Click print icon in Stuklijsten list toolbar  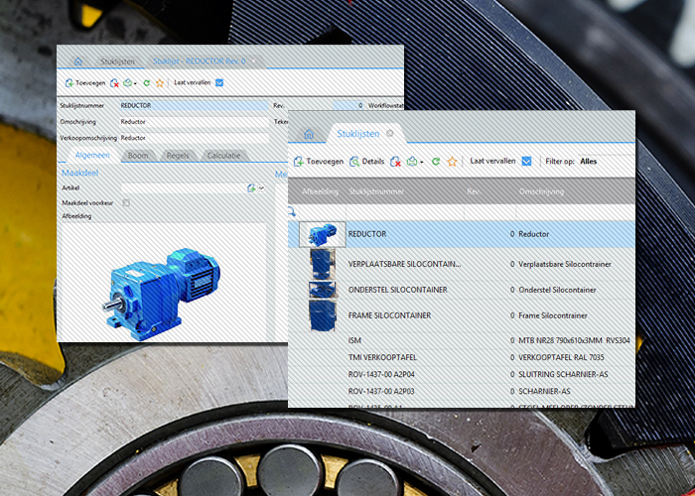click(412, 162)
